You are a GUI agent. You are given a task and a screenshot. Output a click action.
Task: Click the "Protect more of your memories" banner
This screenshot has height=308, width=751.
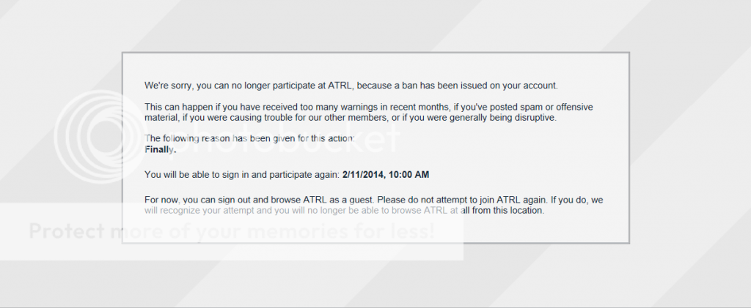pyautogui.click(x=231, y=231)
